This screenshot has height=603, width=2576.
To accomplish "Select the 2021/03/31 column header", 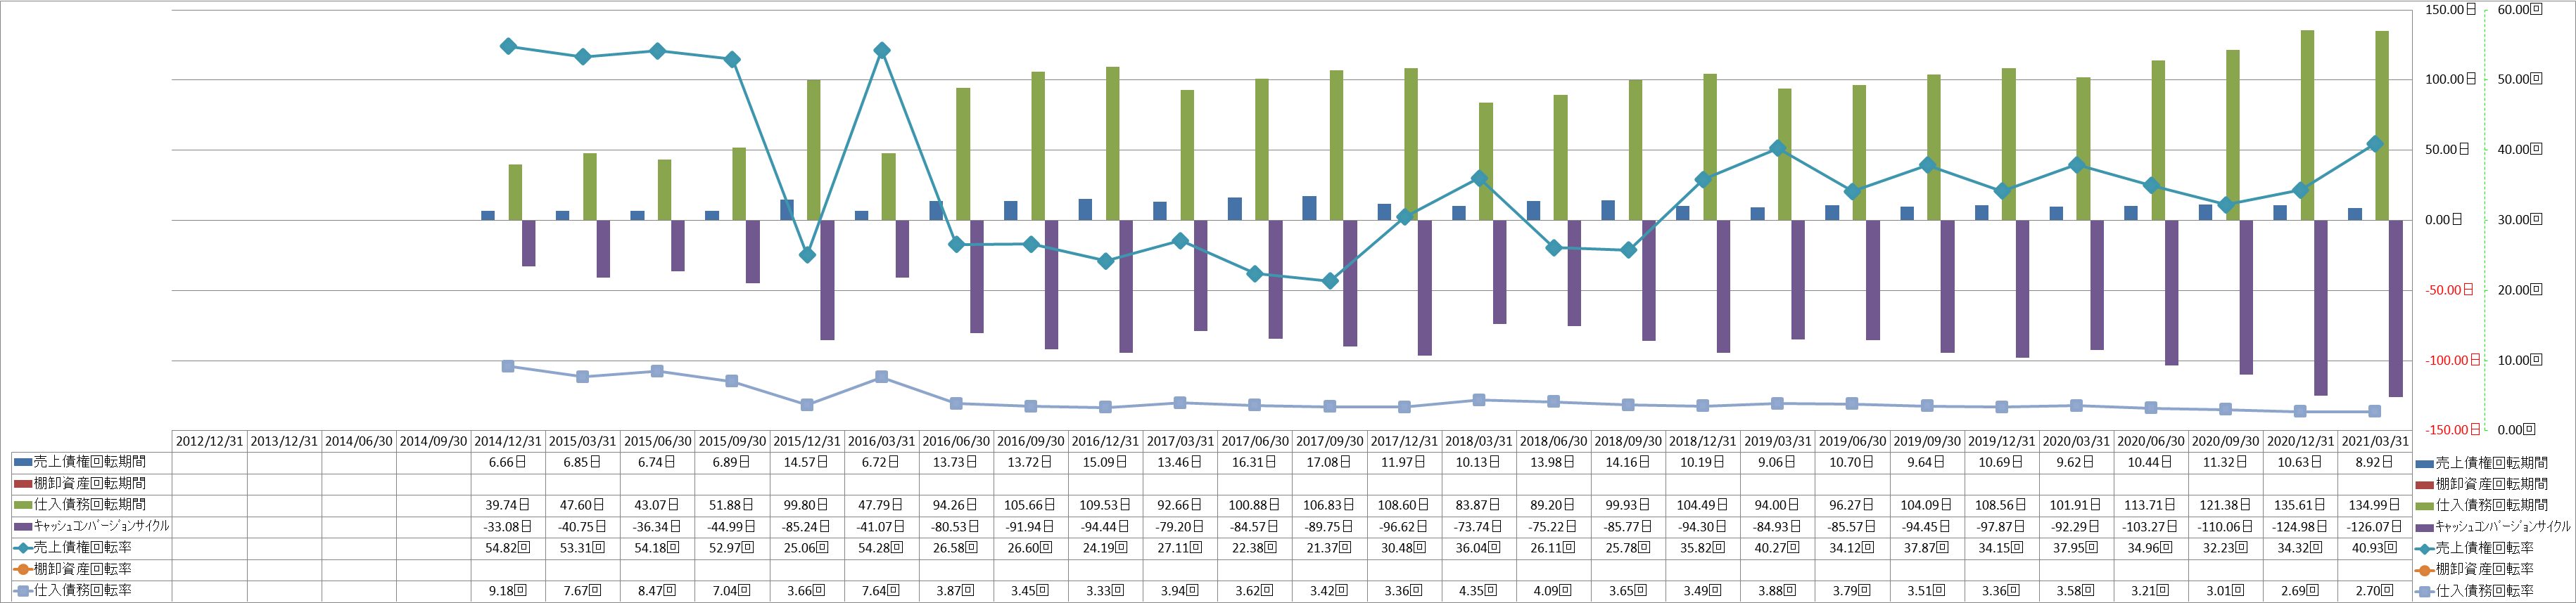I will 2374,441.
